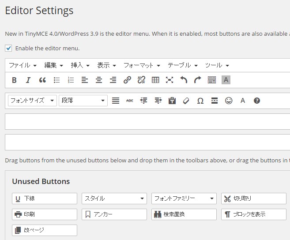Click the Blockquote icon
The image size is (290, 240).
[x=42, y=80]
